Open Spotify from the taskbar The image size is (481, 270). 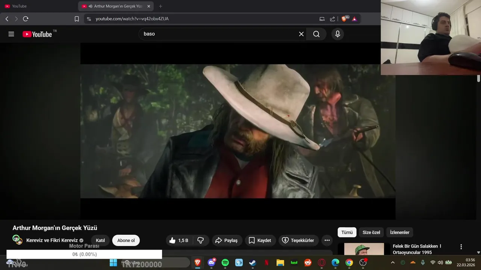(x=225, y=262)
